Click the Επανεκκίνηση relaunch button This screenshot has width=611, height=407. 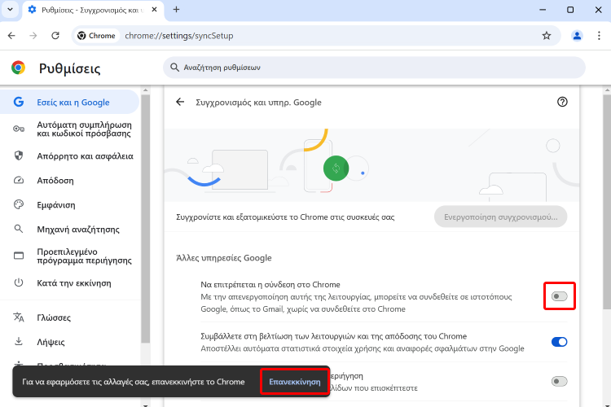tap(294, 381)
